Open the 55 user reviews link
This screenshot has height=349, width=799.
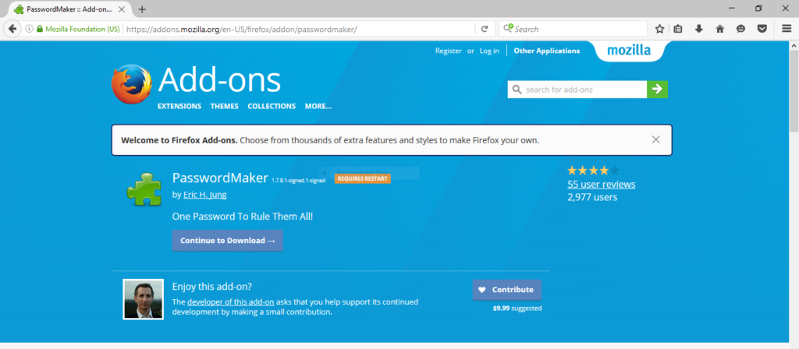pos(601,185)
